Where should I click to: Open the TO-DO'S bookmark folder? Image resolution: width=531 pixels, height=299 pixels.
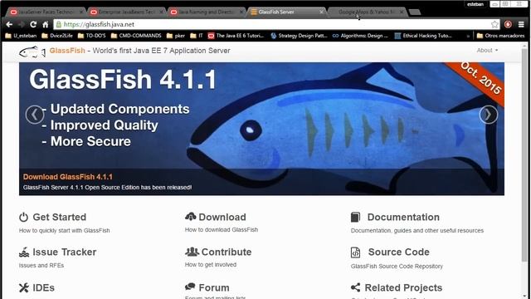pyautogui.click(x=91, y=36)
